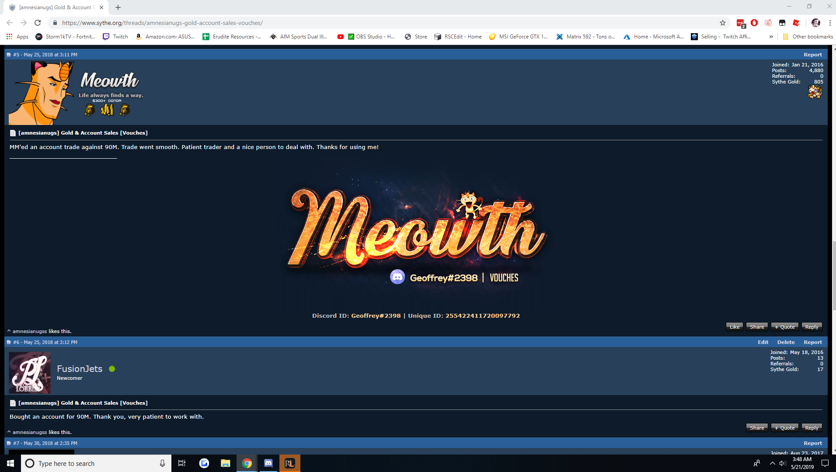
Task: Open the Store bookmark
Action: (416, 37)
